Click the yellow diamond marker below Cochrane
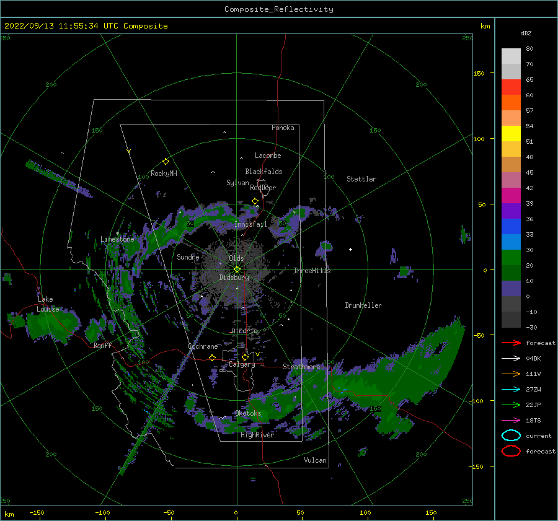 [212, 357]
